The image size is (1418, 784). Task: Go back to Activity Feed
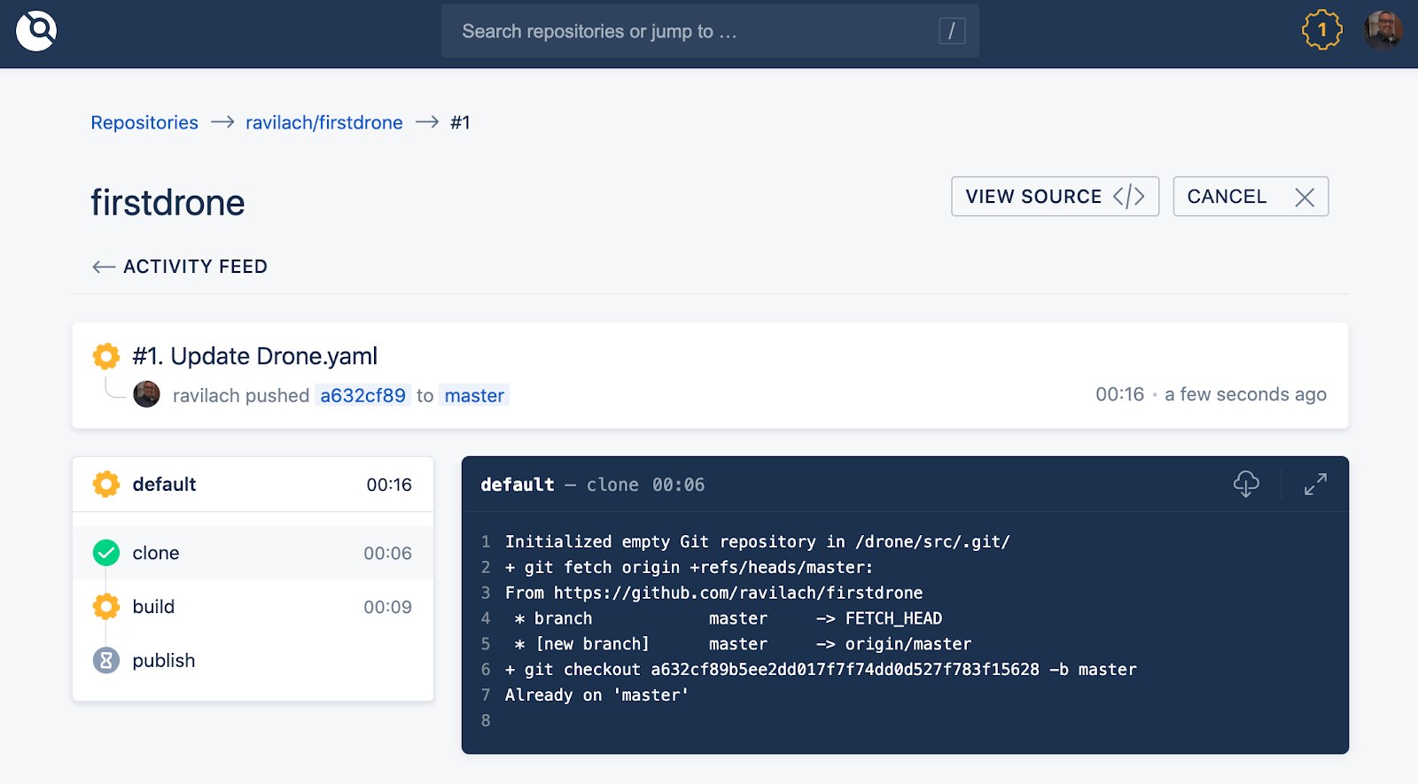(180, 267)
